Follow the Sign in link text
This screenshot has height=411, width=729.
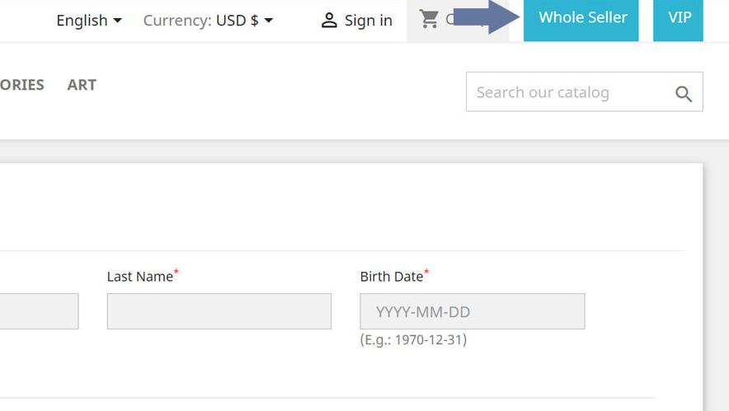[x=368, y=21]
